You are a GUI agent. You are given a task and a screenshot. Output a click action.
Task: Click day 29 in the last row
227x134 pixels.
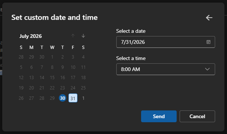(52, 98)
